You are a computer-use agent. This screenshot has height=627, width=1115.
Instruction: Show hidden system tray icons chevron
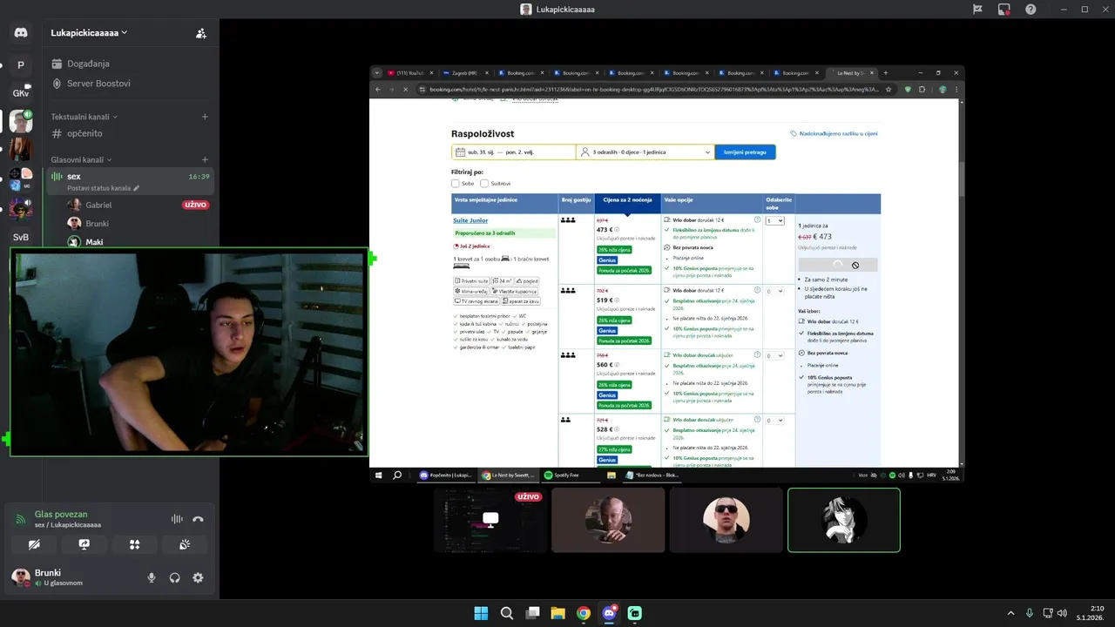(1010, 613)
